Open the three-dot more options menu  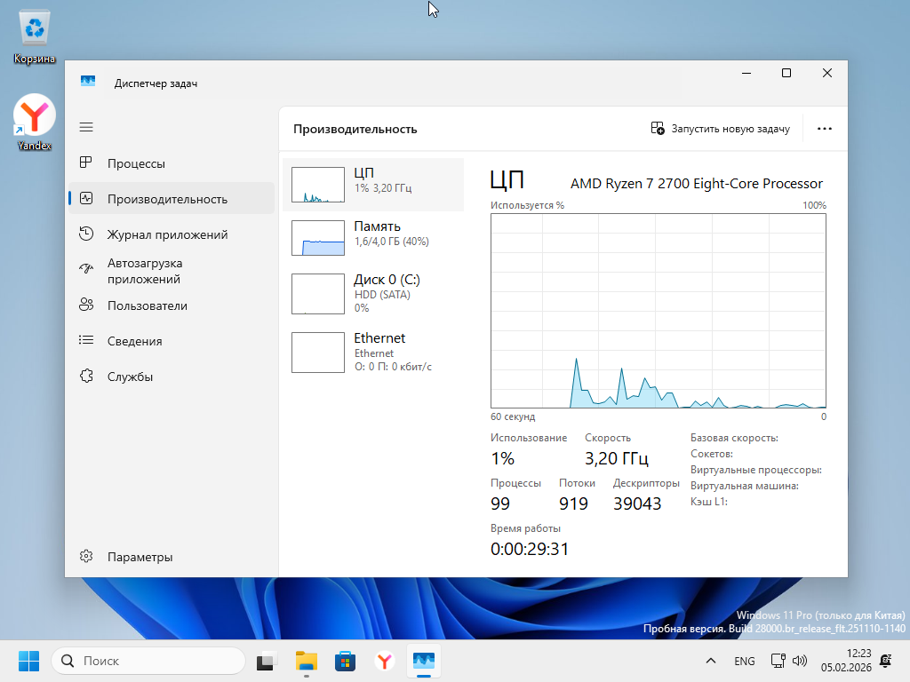tap(824, 129)
